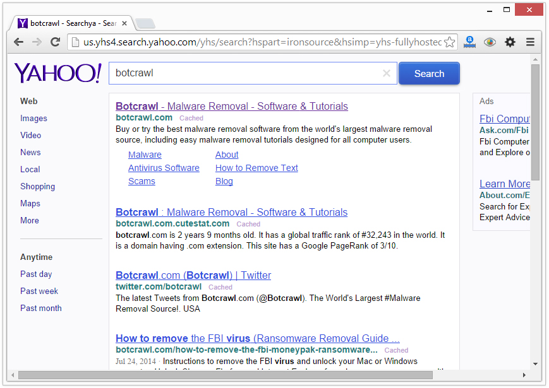This screenshot has width=549, height=388.
Task: Select the News search category
Action: (30, 152)
